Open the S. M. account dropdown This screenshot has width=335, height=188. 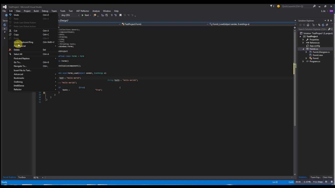click(x=324, y=11)
